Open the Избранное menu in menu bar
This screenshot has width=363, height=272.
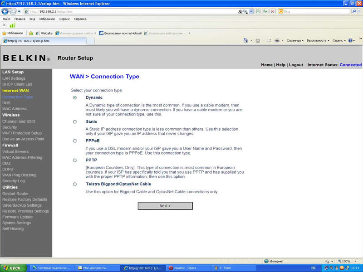point(47,19)
